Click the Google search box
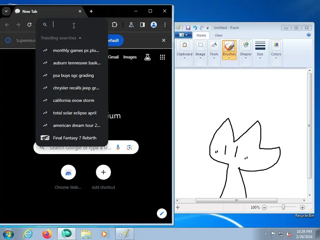The height and width of the screenshot is (240, 320). click(86, 147)
